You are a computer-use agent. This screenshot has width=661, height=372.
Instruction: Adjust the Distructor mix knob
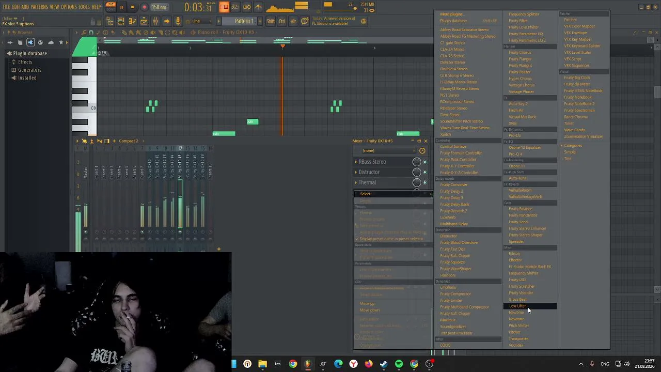click(x=417, y=172)
